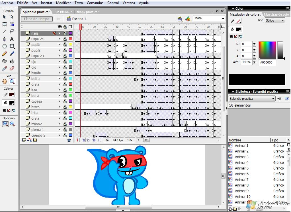291x212 pixels.
Task: Open the R value slider arrow
Action: click(x=254, y=44)
